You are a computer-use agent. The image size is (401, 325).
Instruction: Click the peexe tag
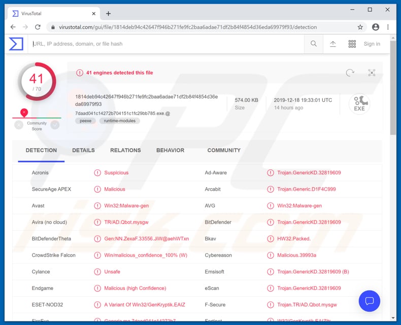click(x=85, y=121)
